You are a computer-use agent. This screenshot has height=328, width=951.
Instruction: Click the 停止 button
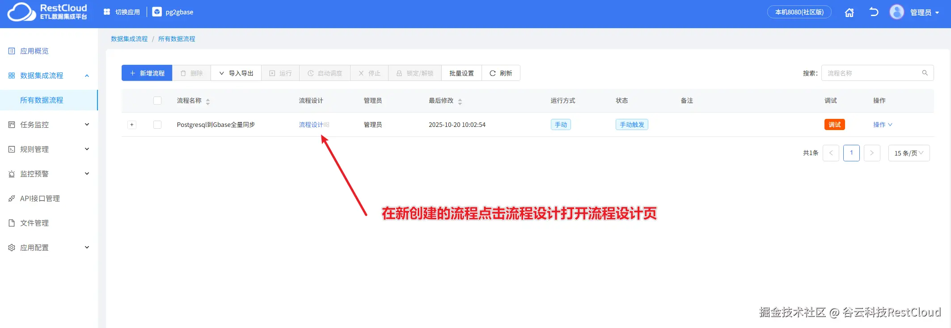point(369,73)
